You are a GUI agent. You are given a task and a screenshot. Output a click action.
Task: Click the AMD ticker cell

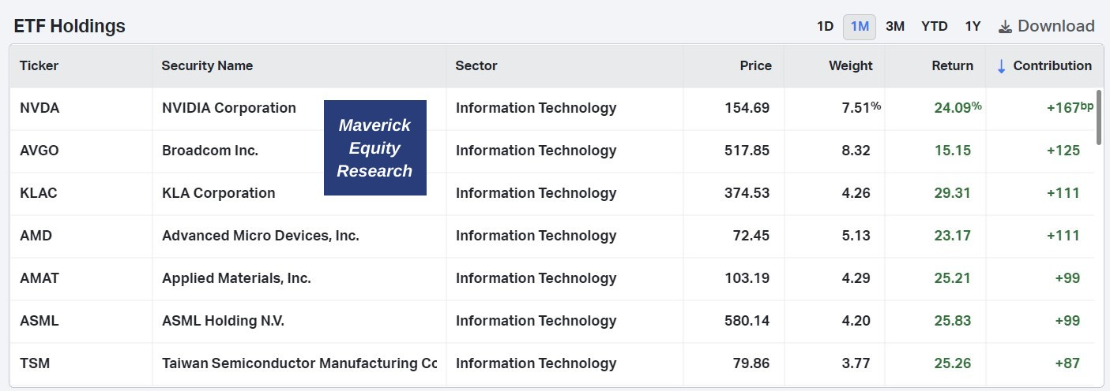coord(36,236)
